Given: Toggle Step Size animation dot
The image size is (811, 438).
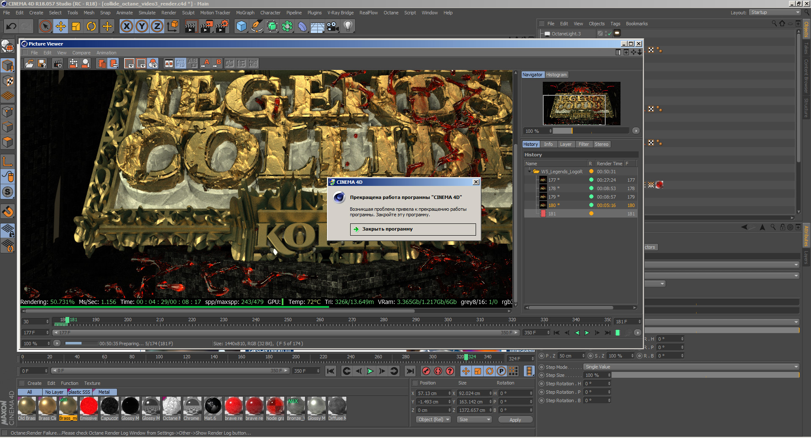Looking at the screenshot, I should pyautogui.click(x=542, y=375).
